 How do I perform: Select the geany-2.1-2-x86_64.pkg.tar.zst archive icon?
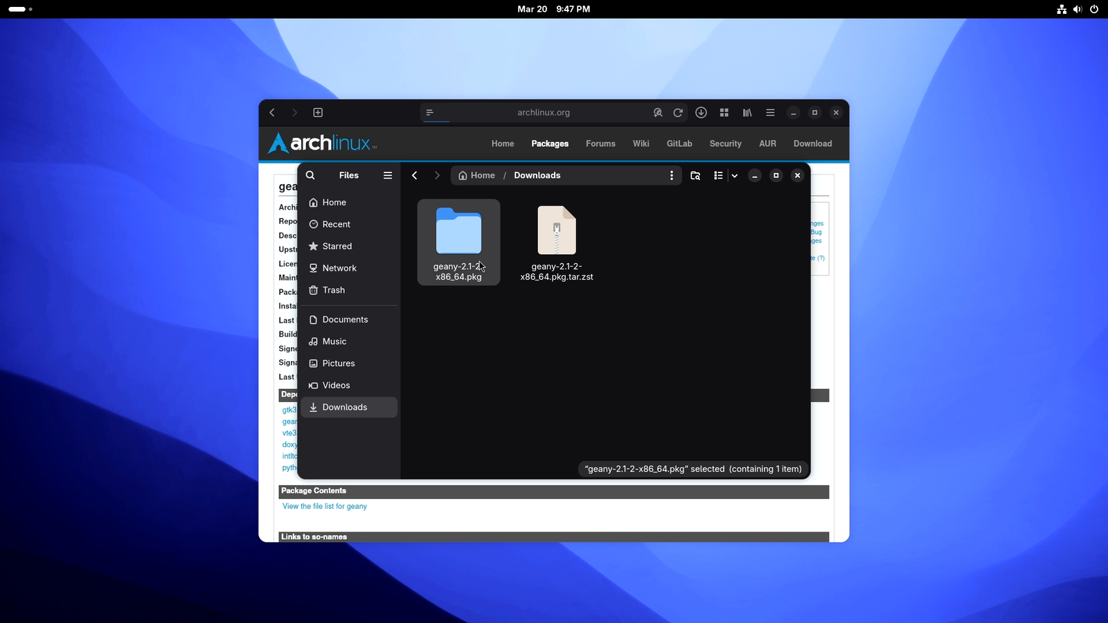coord(557,231)
